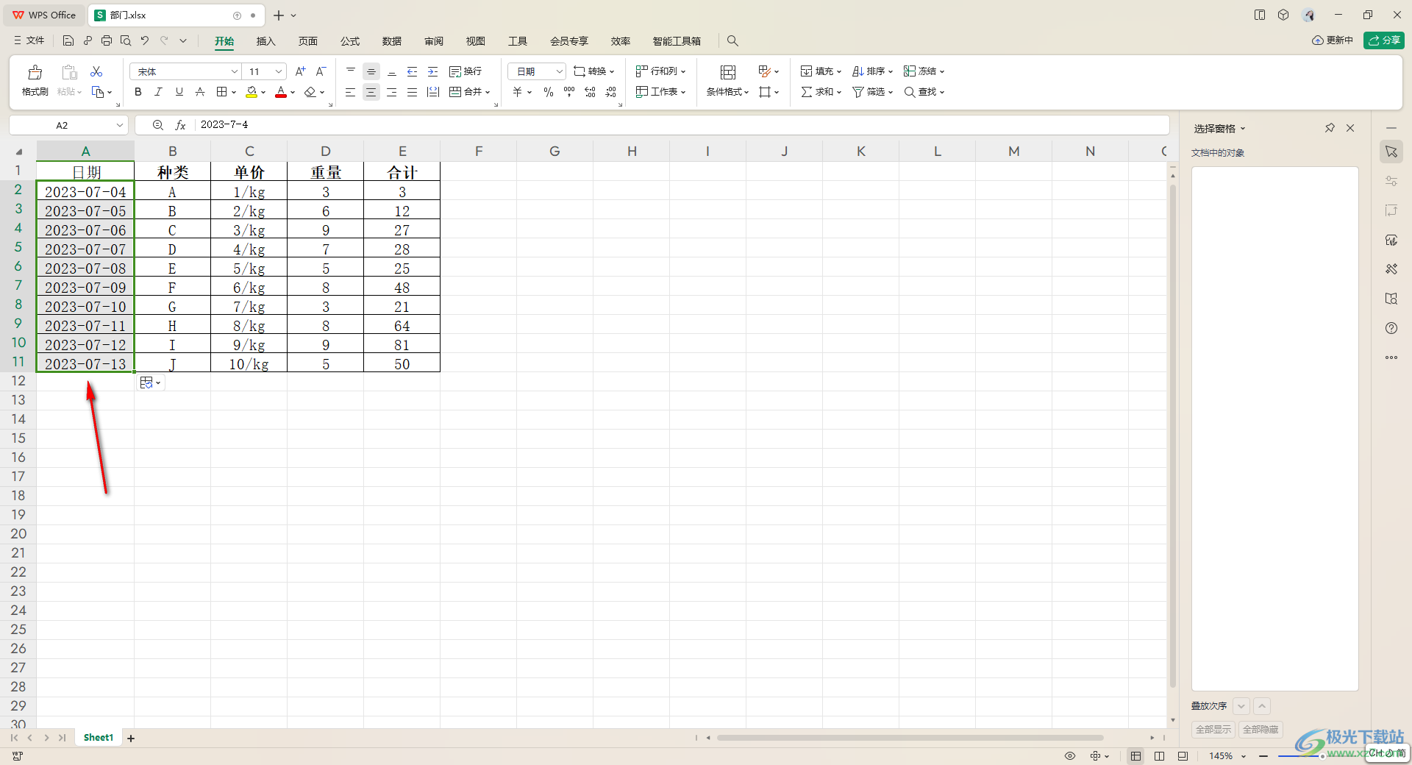Click the formula bar showing 2023-7-4
The image size is (1412, 765).
[682, 125]
